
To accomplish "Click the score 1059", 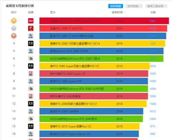I will (153, 74).
